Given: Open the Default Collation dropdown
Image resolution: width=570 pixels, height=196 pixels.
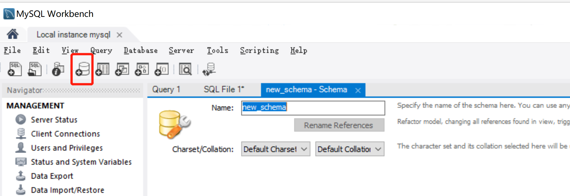Looking at the screenshot, I should (350, 149).
